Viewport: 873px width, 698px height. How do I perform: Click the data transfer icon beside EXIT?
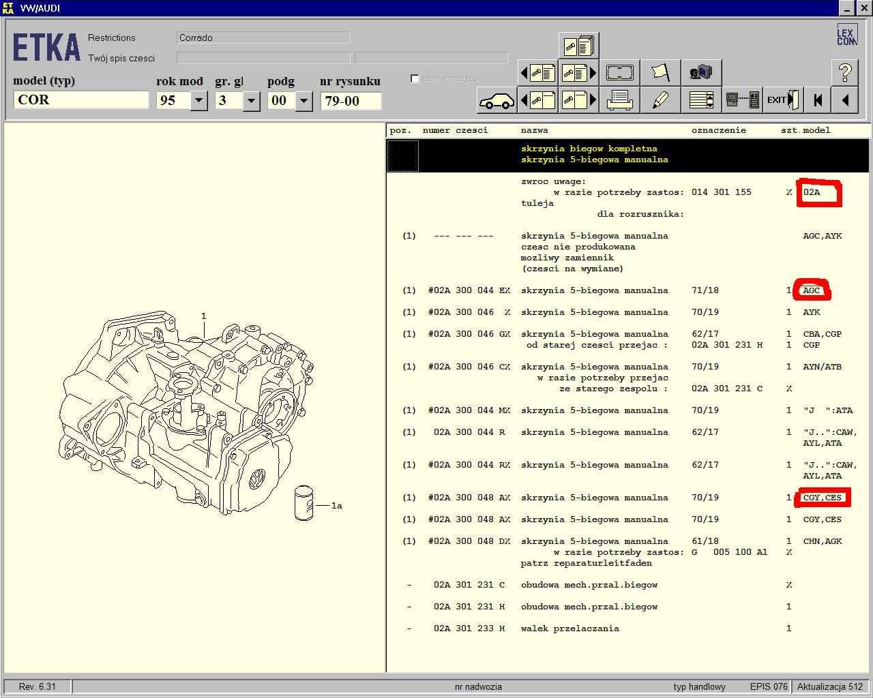742,100
